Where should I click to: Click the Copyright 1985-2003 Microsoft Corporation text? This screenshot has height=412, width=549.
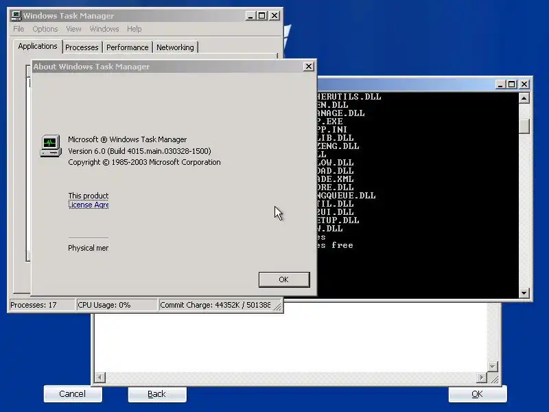(144, 162)
